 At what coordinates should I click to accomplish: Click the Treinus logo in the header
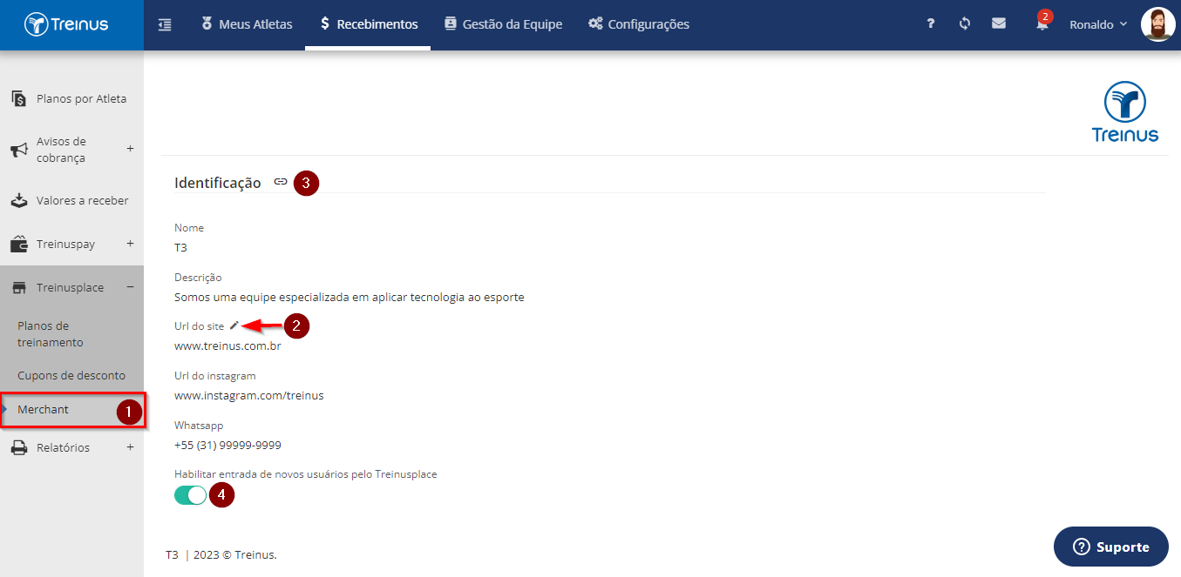(66, 24)
